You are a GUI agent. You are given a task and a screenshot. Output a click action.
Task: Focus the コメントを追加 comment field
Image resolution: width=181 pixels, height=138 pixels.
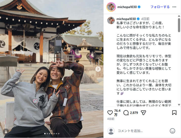coord(142,131)
